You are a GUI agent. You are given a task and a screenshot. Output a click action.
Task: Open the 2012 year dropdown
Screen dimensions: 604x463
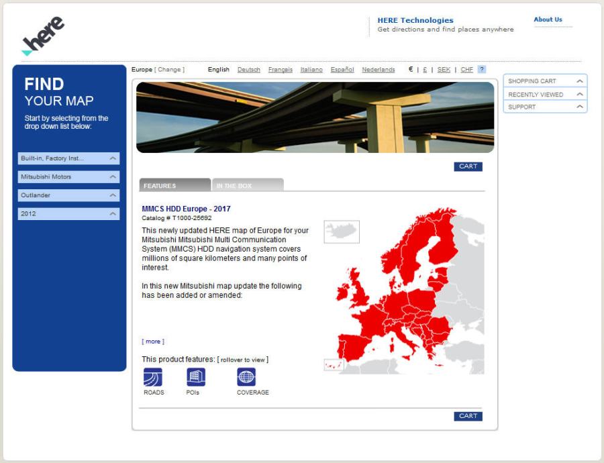[68, 214]
